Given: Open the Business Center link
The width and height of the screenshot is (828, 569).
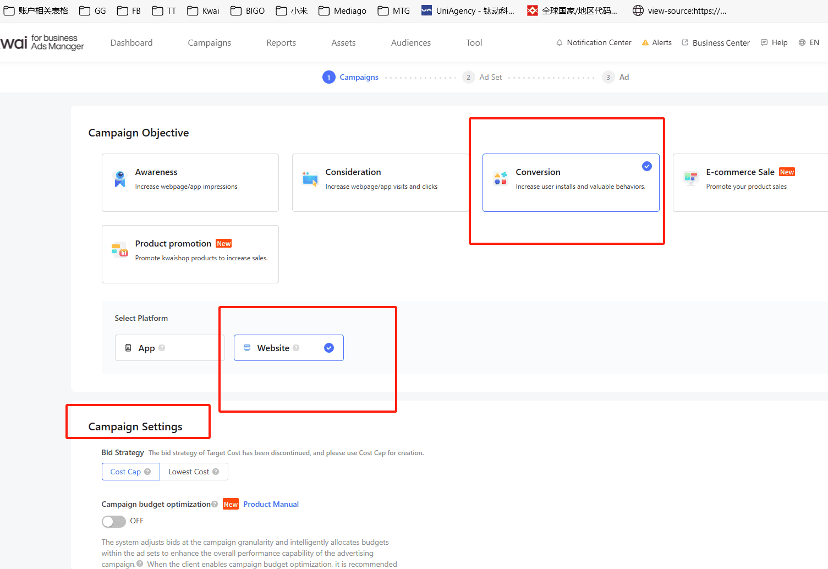Looking at the screenshot, I should click(x=721, y=43).
